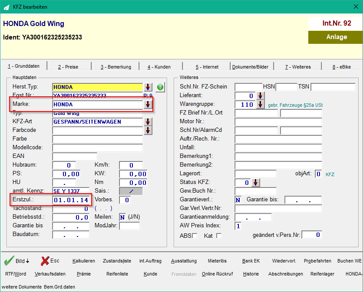363x292 pixels.
Task: Click the Verkaufsdaten button
Action: (50, 274)
